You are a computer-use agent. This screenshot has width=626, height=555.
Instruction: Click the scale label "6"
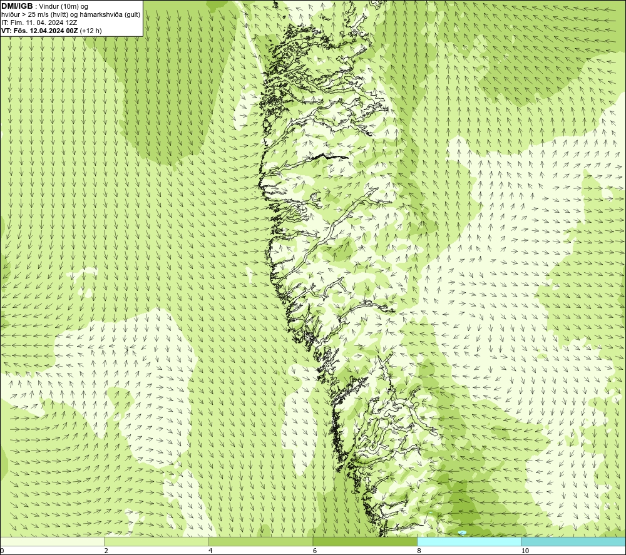315,551
